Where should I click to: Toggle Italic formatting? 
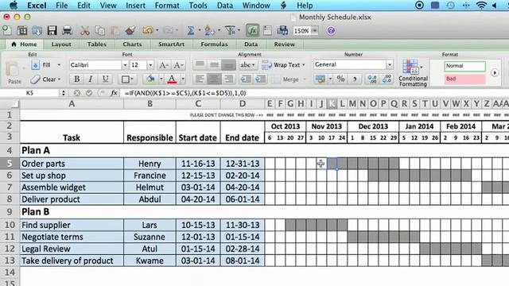click(x=91, y=79)
